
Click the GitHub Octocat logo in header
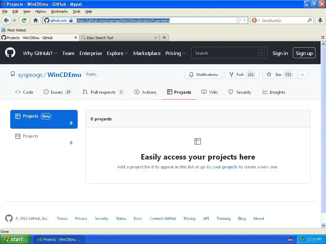10,53
